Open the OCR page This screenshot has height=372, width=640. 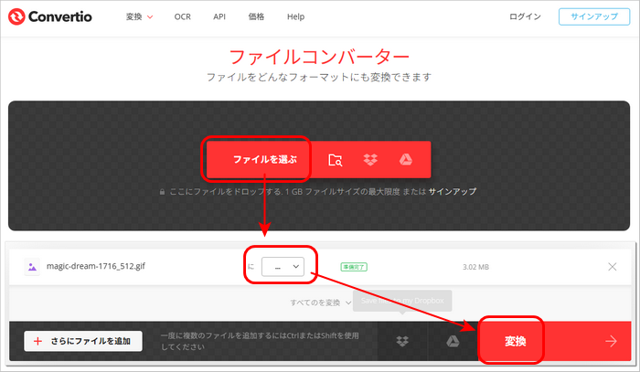tap(183, 16)
